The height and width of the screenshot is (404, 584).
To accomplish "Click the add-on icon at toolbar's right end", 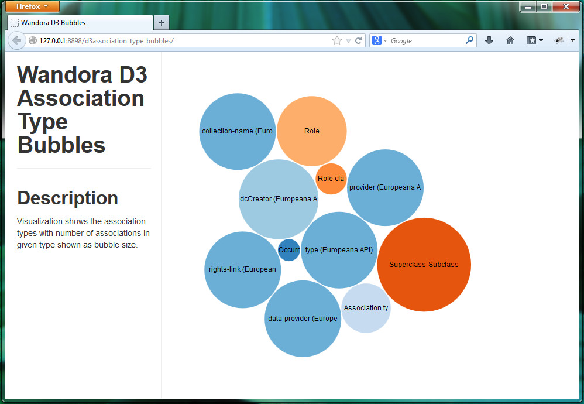I will pos(559,40).
